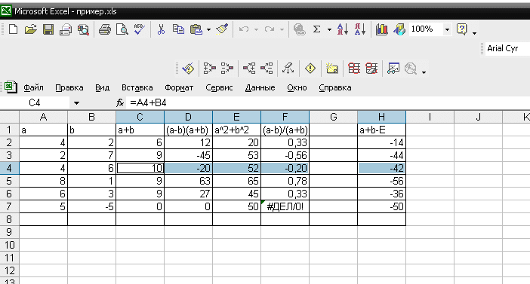Remove Precedent Arrows
530x284 pixels.
click(x=227, y=69)
